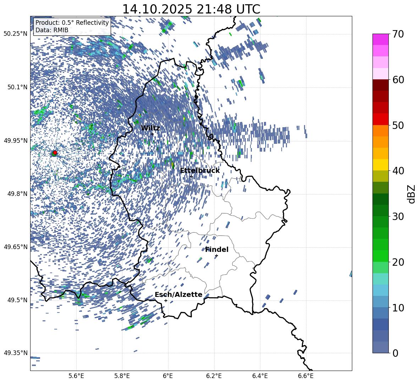Viewport: 420px width, 383px height.
Task: Click the magenta swatch atop the colorbar
Action: click(x=381, y=39)
